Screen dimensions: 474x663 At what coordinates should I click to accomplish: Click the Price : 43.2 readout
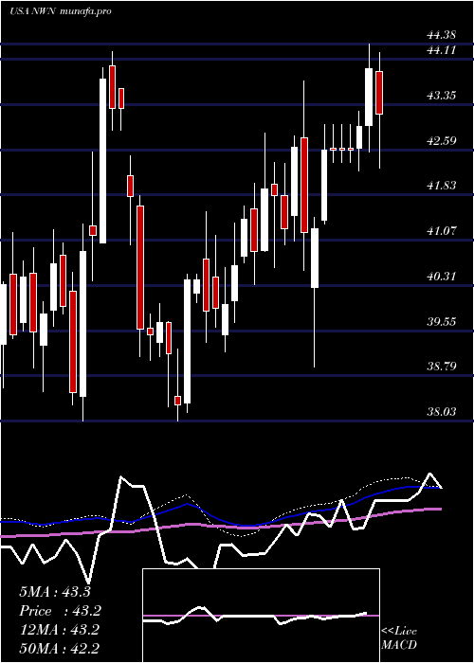[60, 611]
